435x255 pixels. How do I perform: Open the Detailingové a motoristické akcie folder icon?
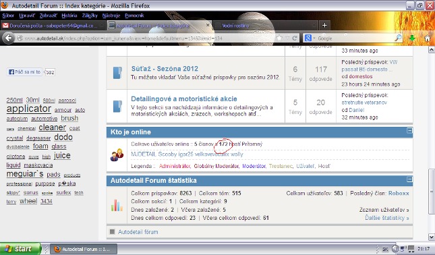[x=117, y=107]
